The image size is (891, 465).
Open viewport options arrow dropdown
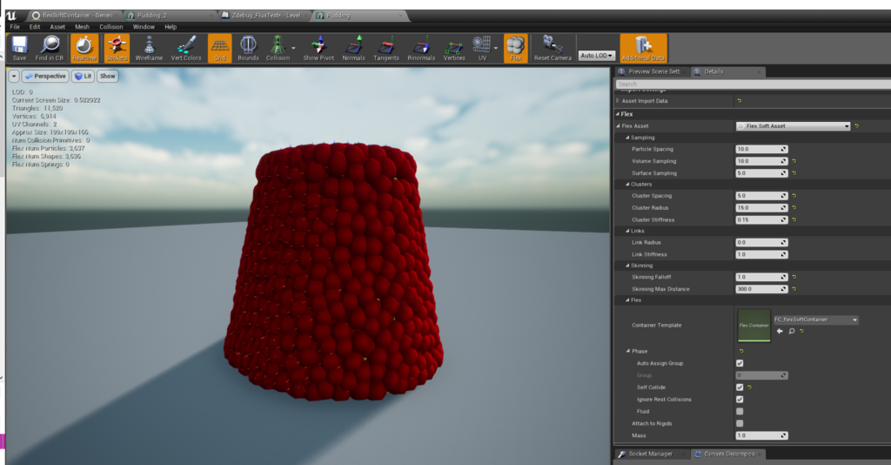tap(14, 76)
